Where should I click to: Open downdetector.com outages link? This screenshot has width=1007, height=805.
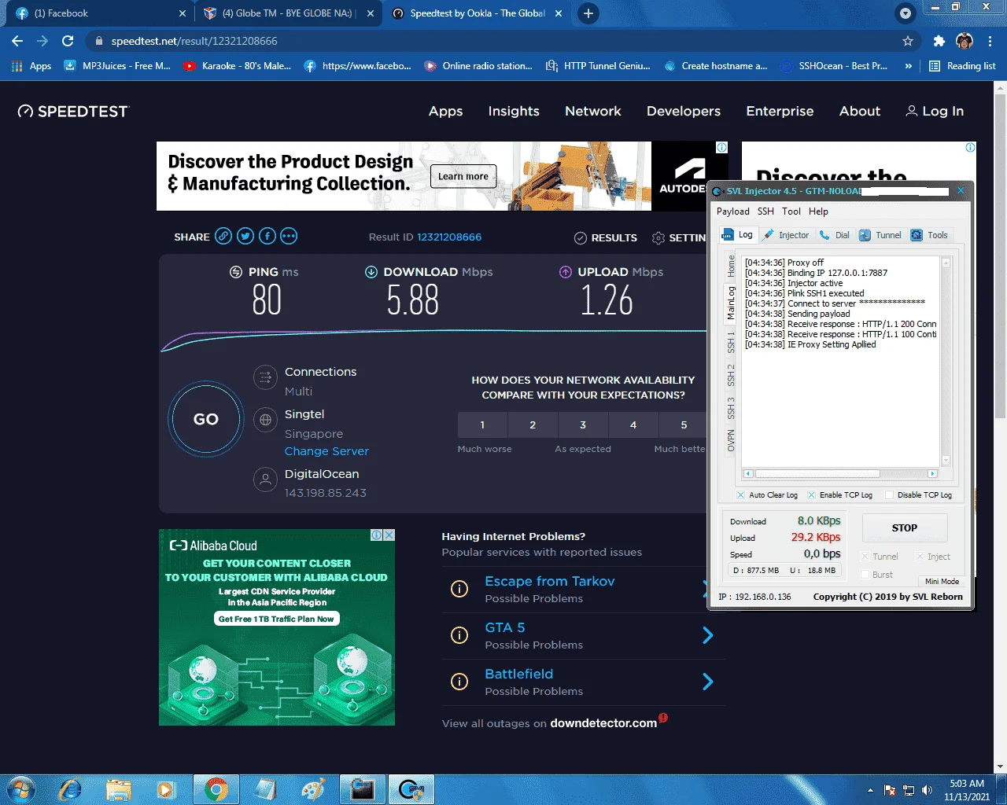point(603,723)
